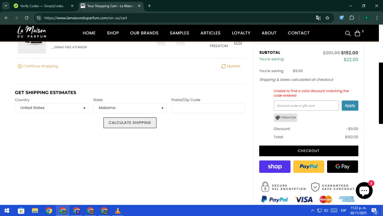Click the La Maison du Parfum logo
Screen dimensions: 383x216
(32, 32)
